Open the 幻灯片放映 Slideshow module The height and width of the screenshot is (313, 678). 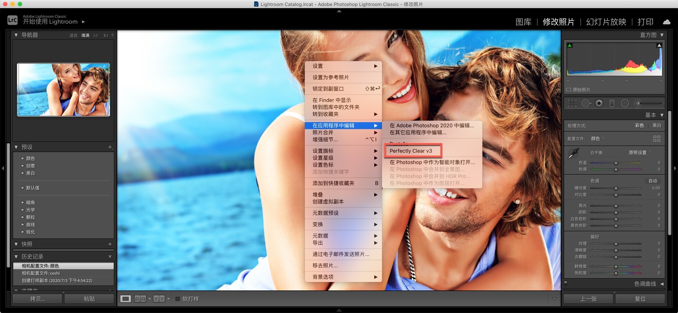(606, 22)
